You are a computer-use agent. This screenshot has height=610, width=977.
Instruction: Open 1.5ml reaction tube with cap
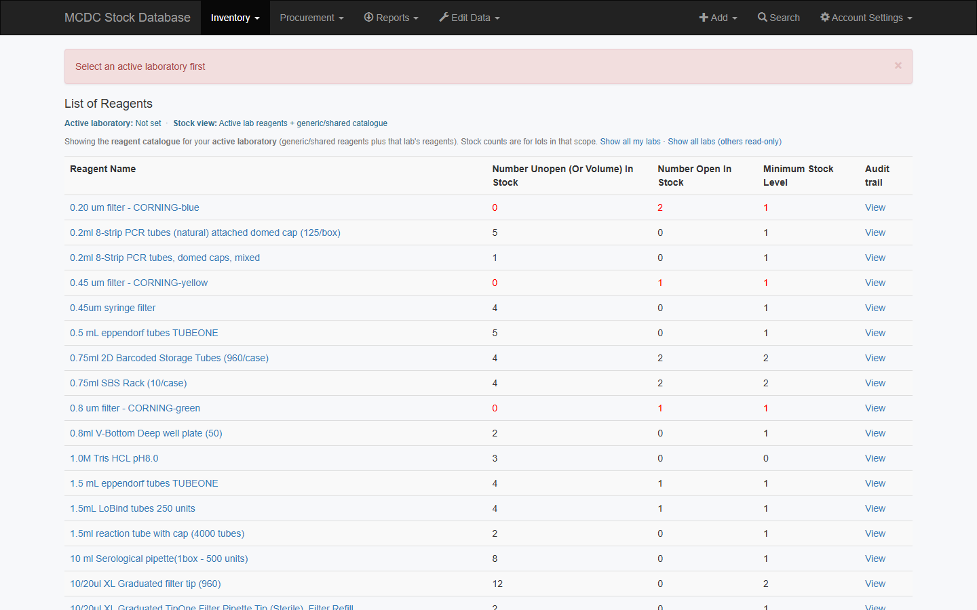157,533
